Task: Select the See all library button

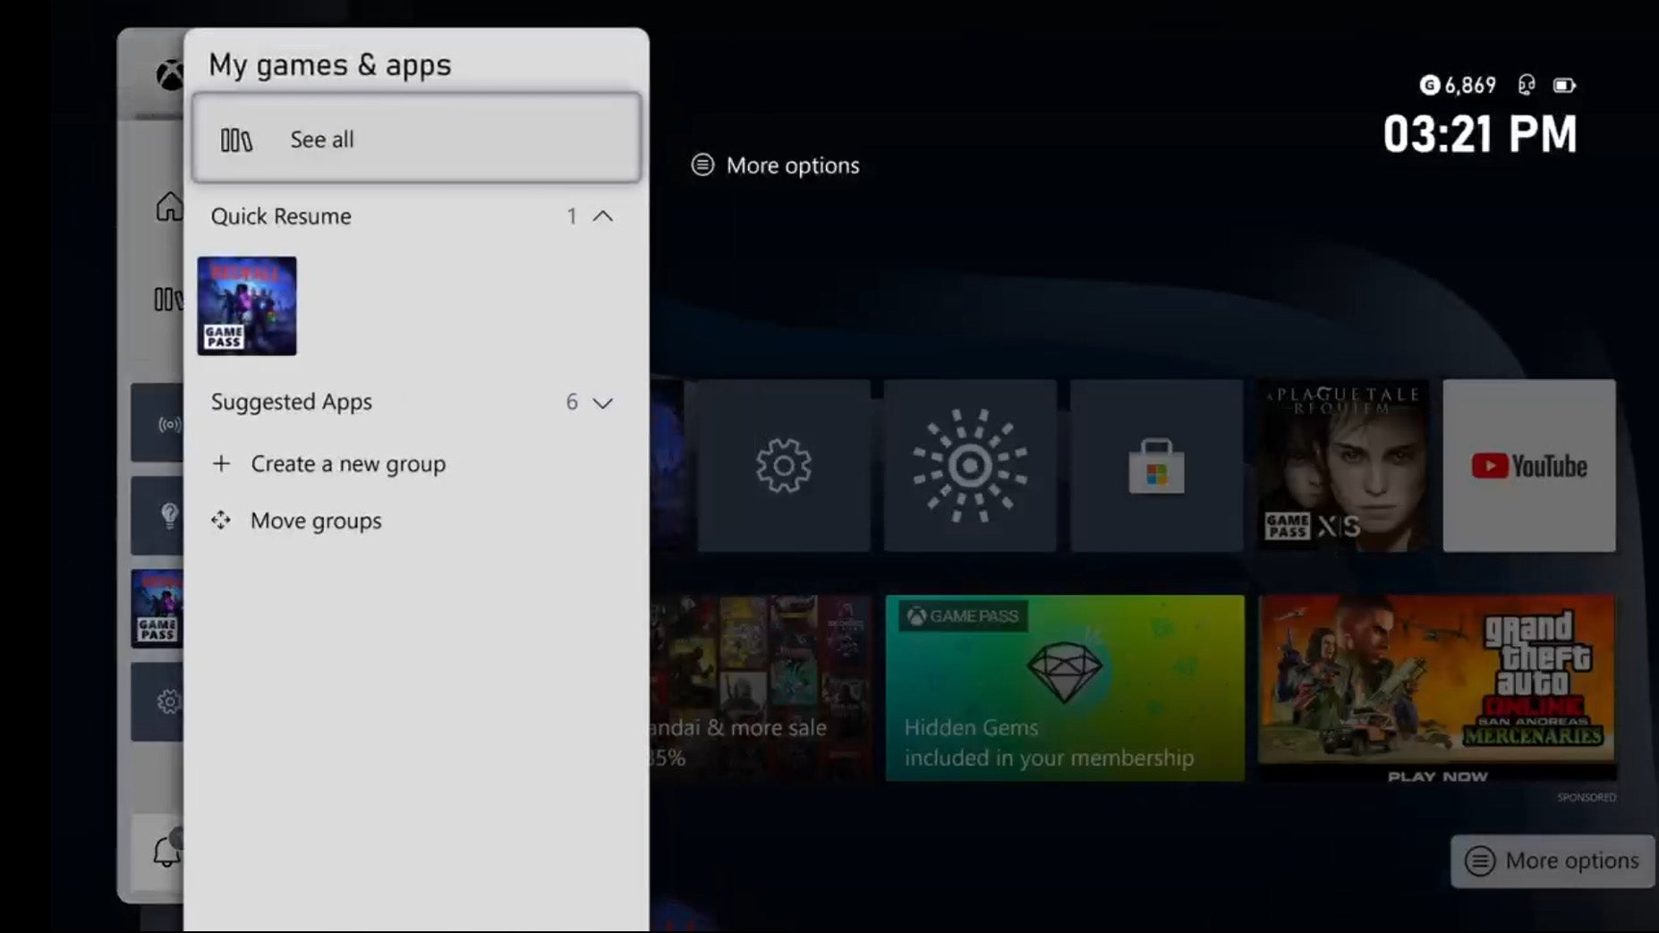Action: tap(416, 139)
